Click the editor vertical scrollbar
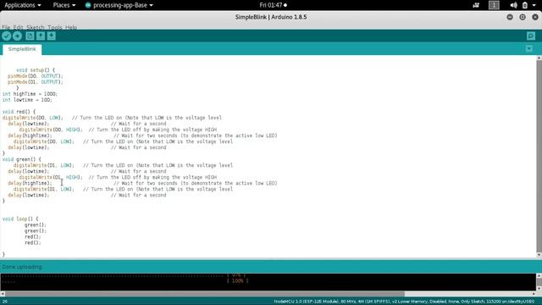The image size is (542, 305). click(x=539, y=157)
